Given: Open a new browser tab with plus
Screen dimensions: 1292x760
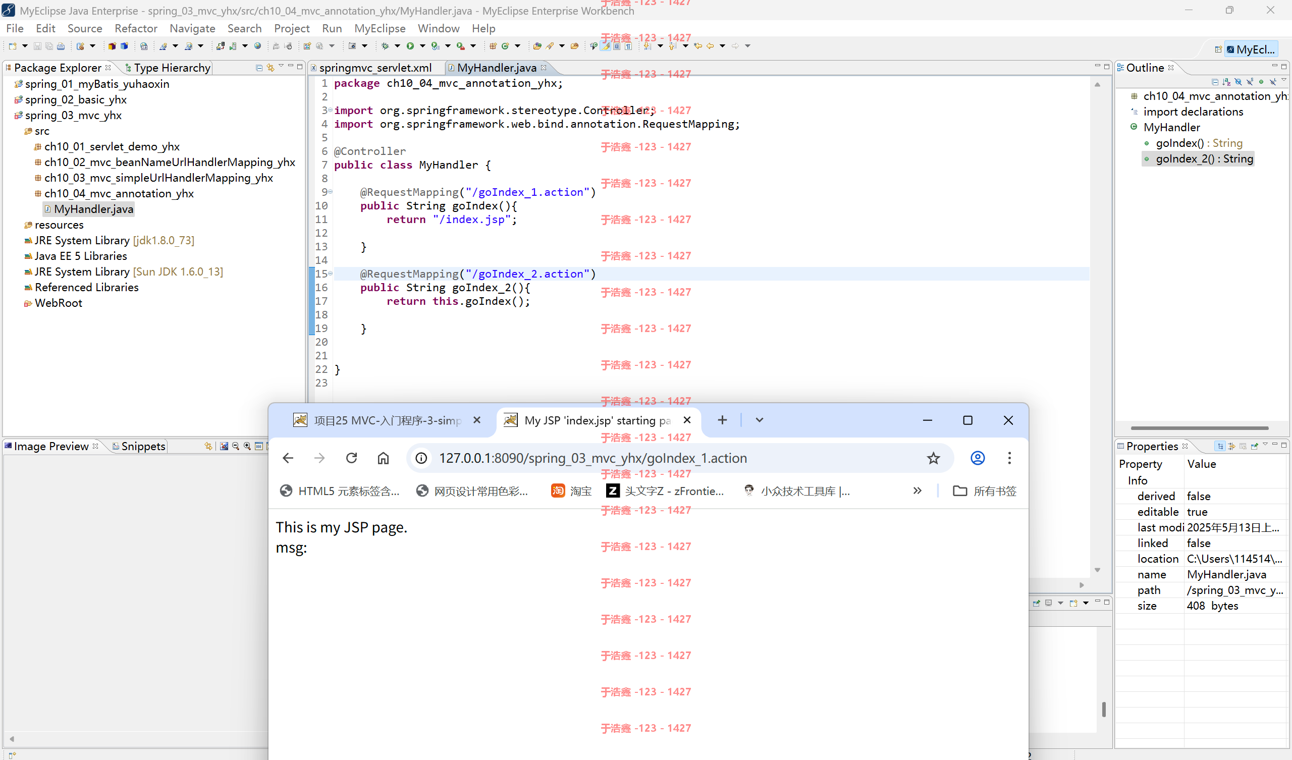Looking at the screenshot, I should [722, 420].
